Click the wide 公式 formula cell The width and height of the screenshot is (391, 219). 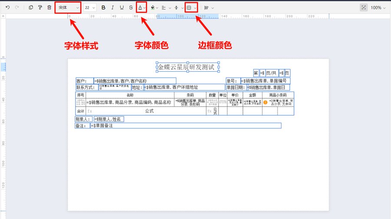point(146,111)
